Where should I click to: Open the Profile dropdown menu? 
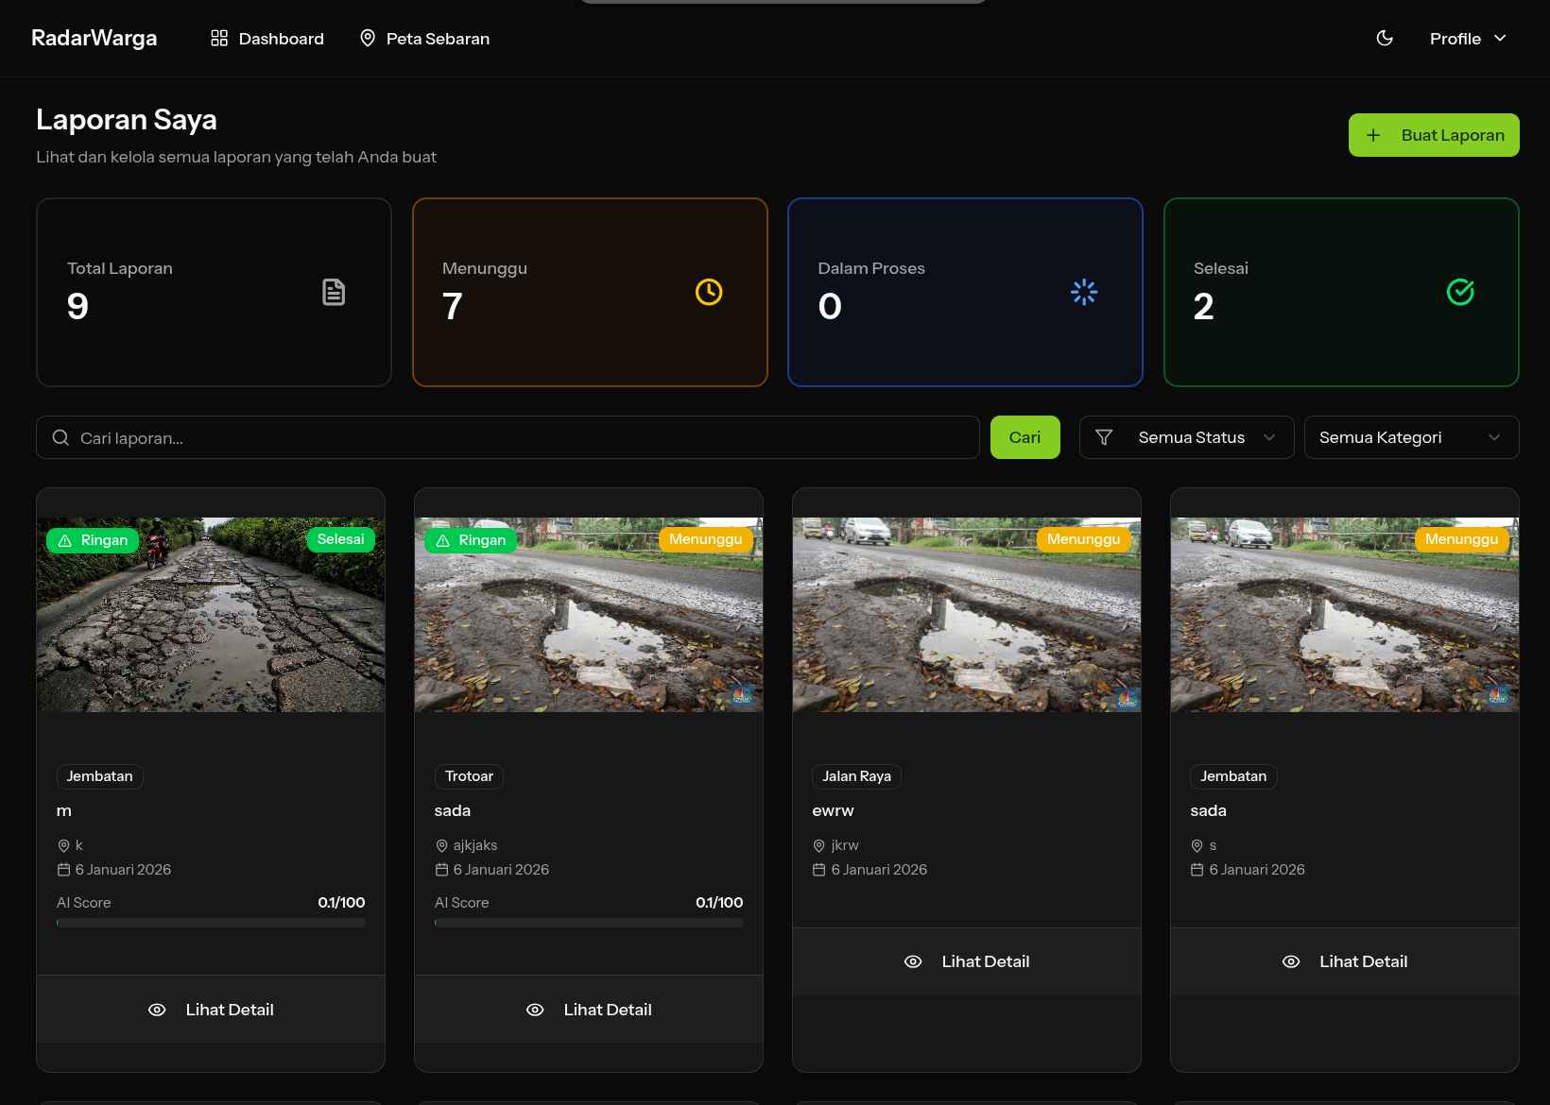click(1467, 39)
